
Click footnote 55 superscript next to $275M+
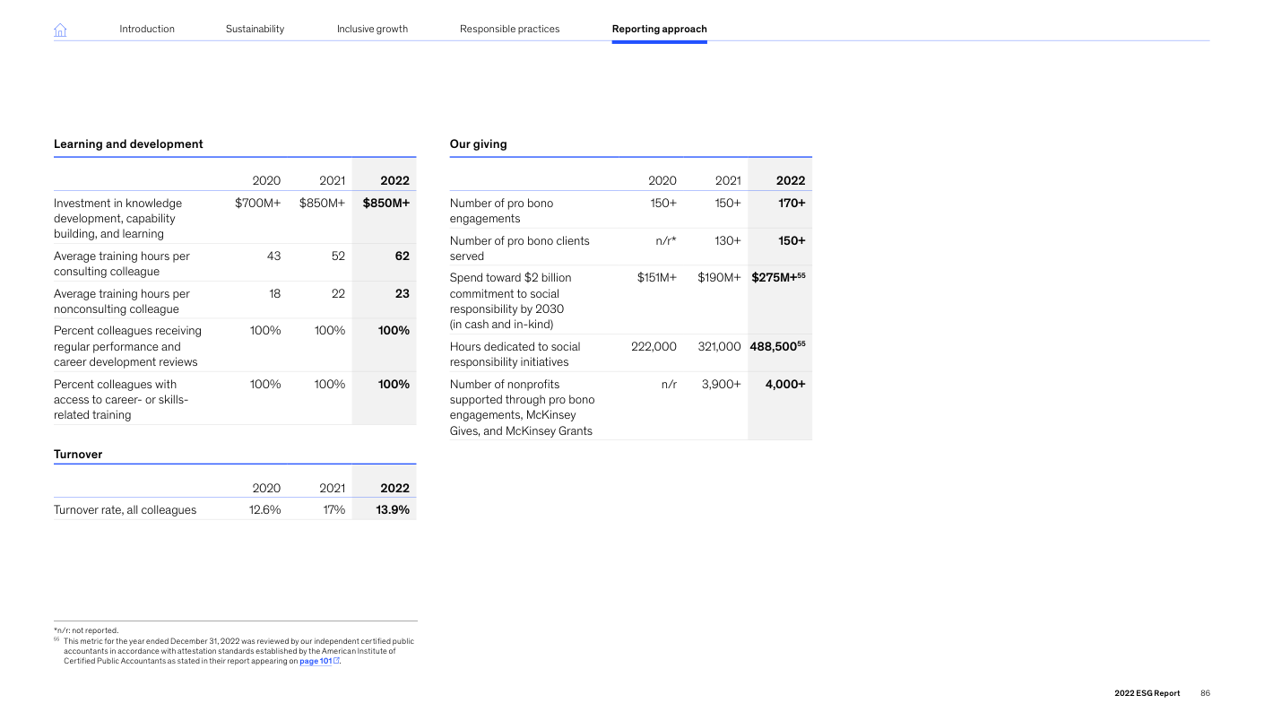pos(801,275)
